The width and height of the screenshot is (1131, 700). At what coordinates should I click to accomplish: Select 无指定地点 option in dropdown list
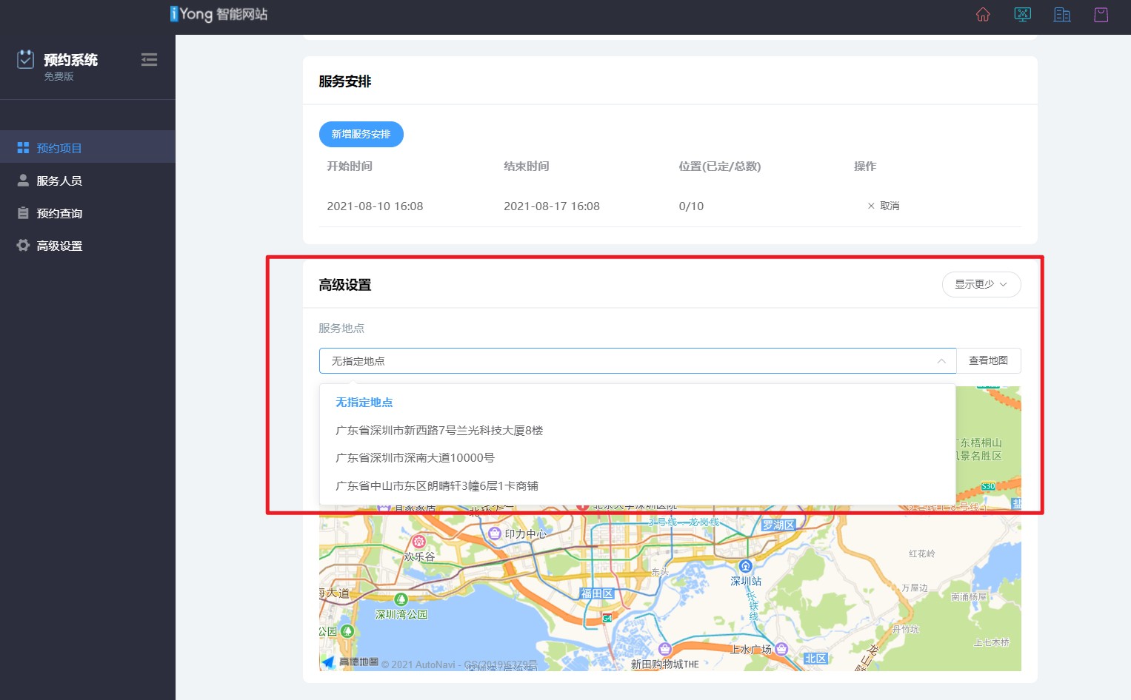pyautogui.click(x=637, y=403)
